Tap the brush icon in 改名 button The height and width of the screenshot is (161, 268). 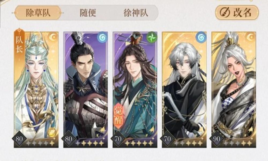225,13
